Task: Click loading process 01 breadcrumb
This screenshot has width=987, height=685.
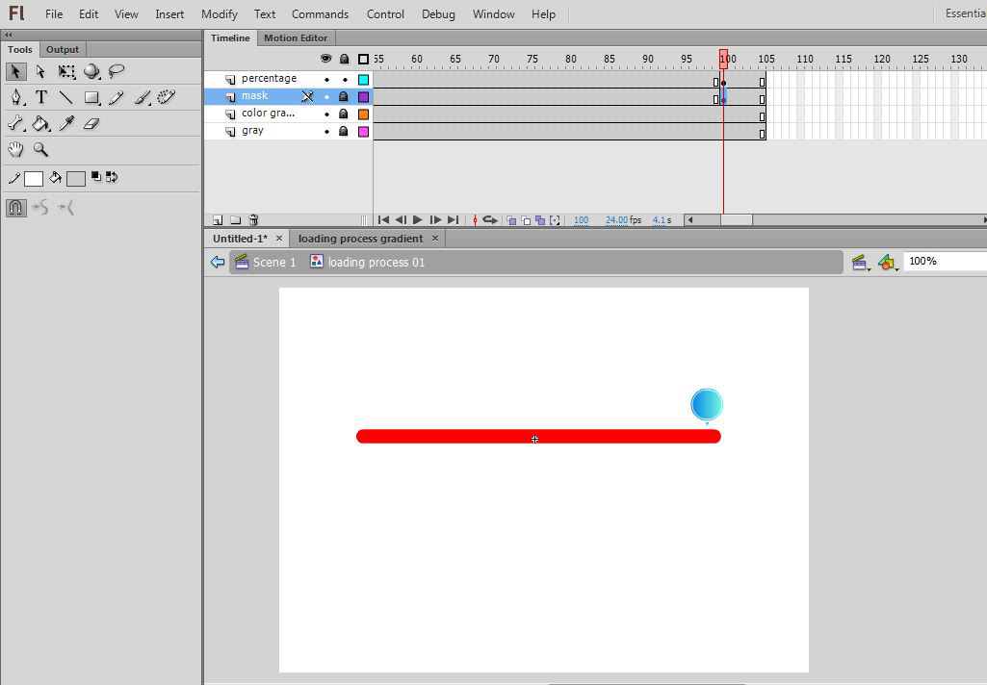Action: tap(368, 263)
